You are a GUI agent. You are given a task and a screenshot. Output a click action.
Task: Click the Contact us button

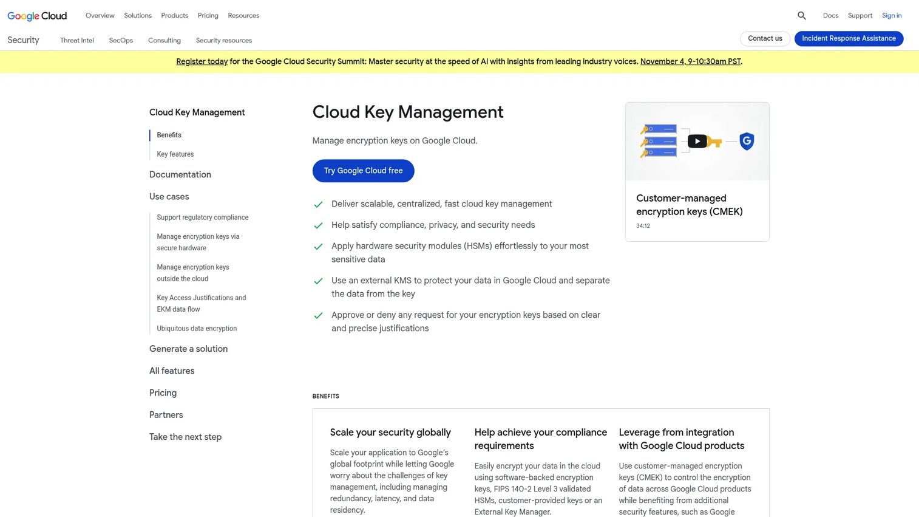point(765,39)
